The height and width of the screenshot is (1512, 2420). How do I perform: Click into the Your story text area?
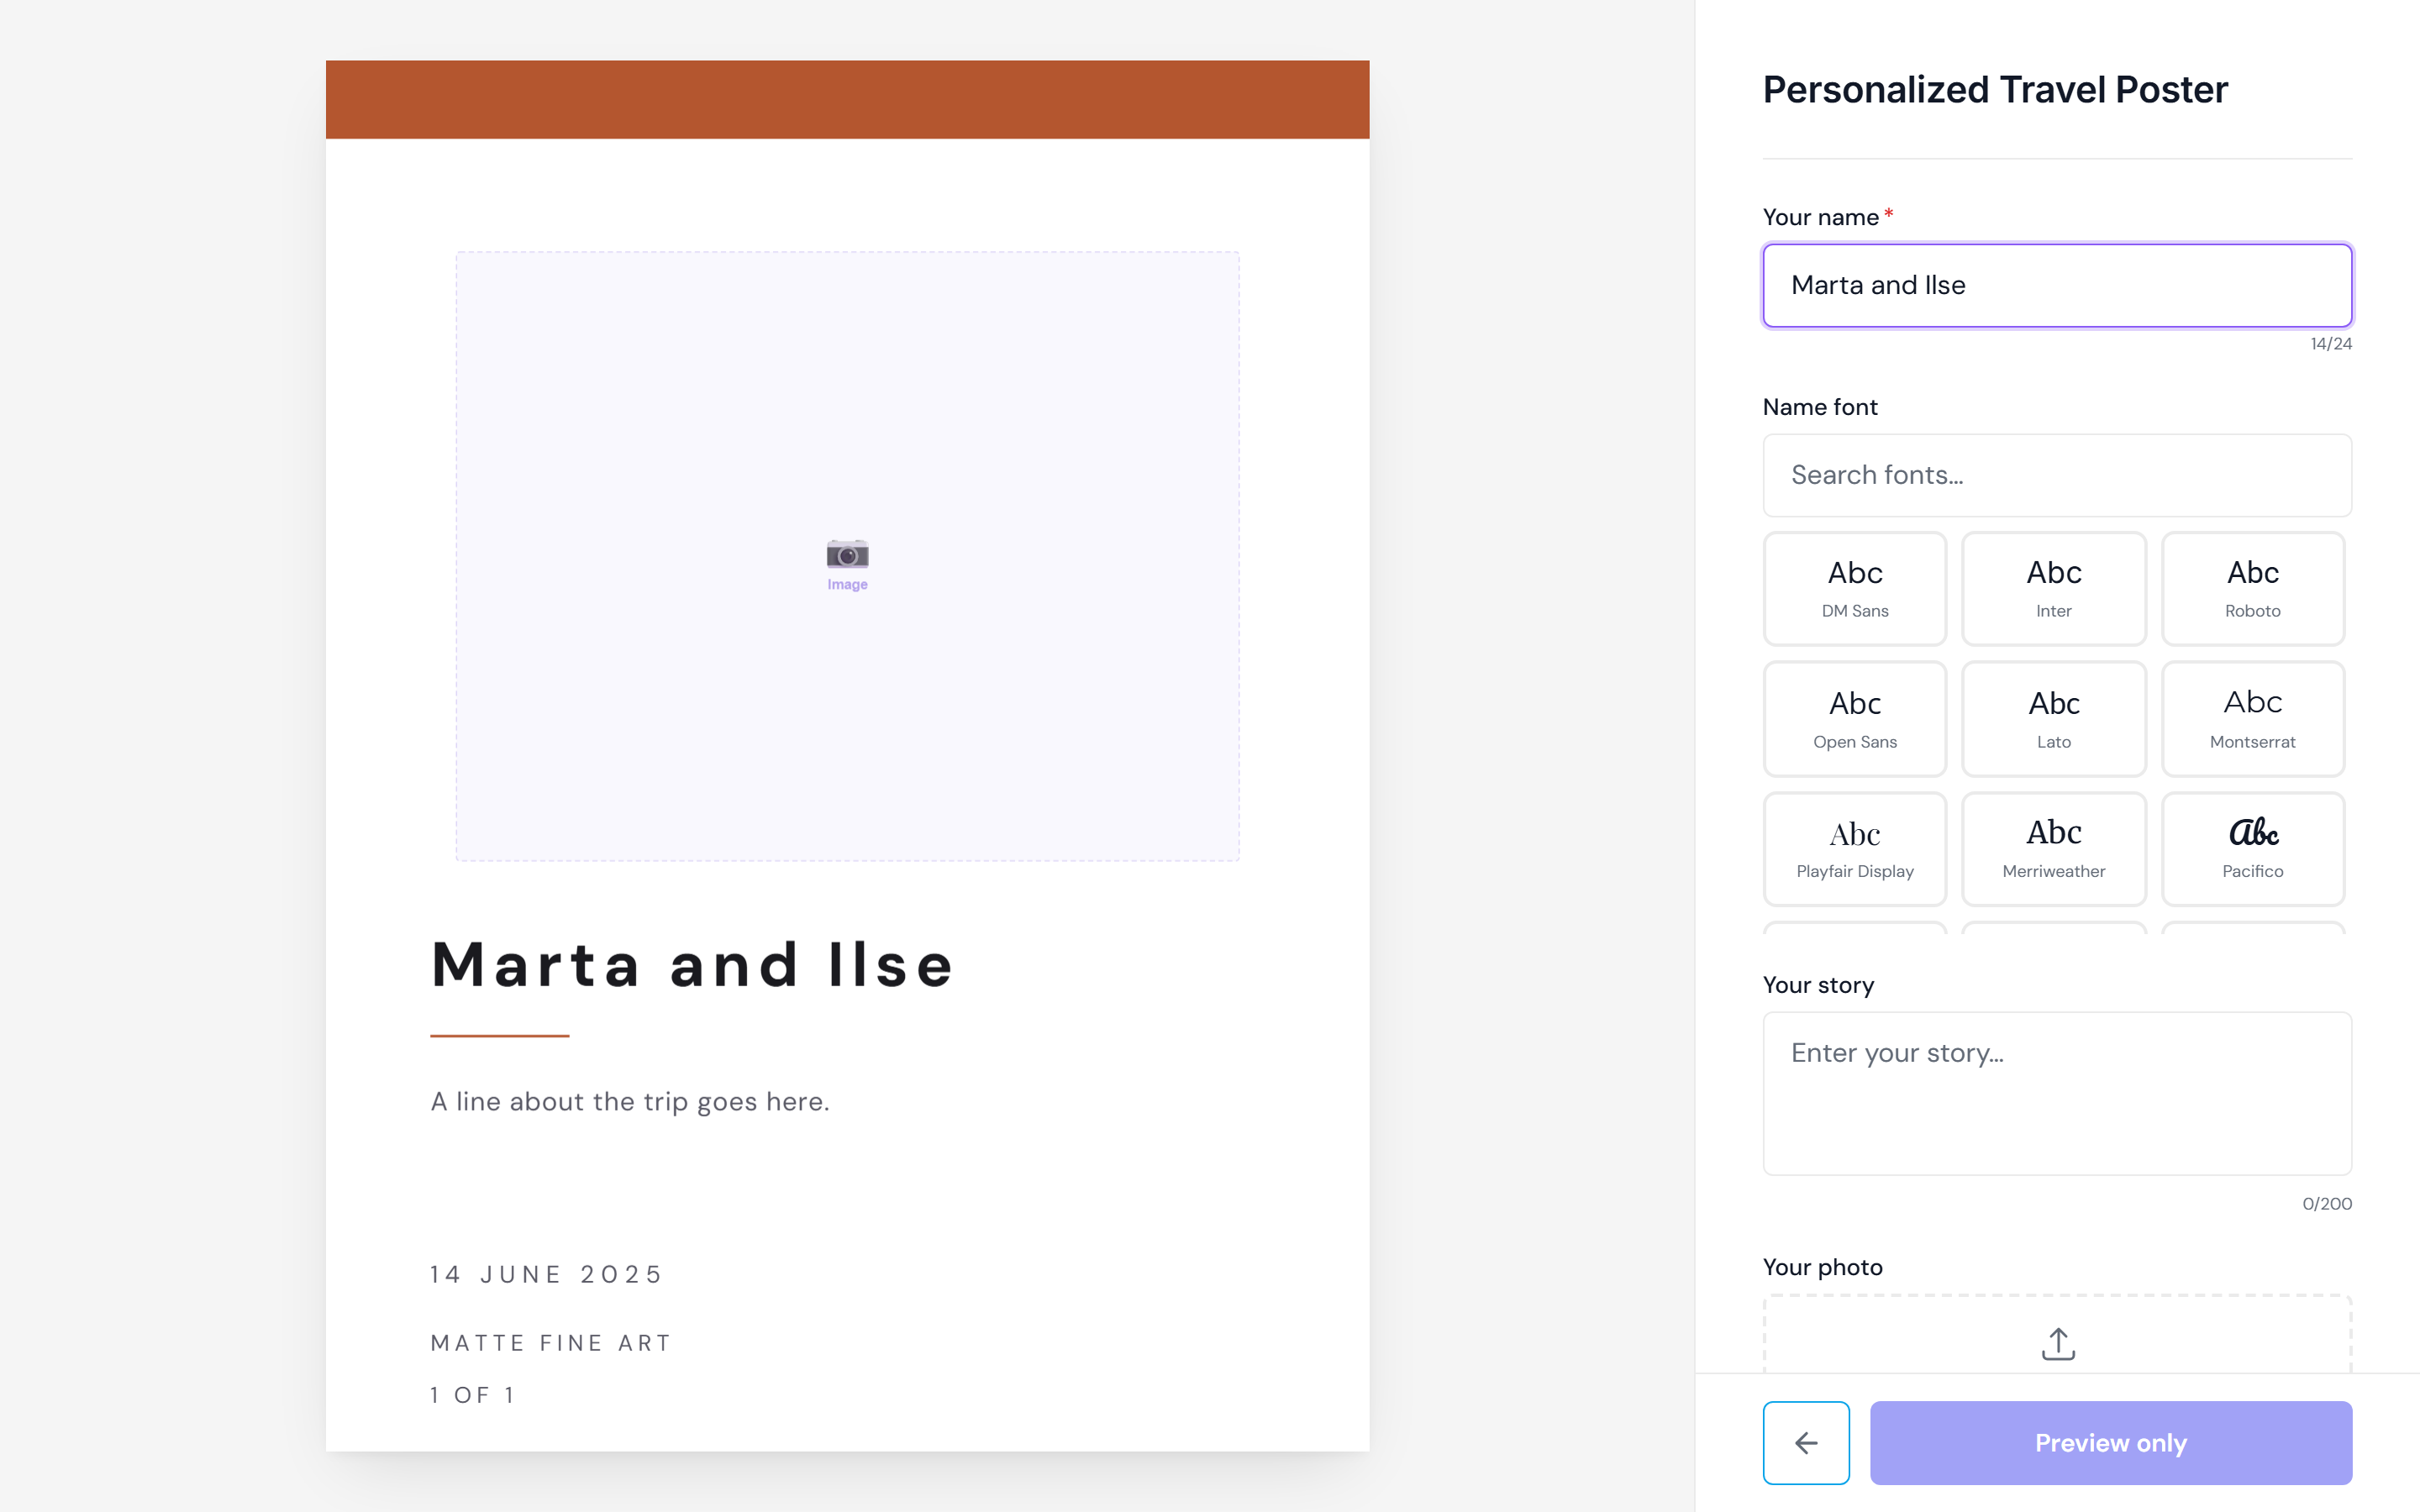(x=2057, y=1093)
